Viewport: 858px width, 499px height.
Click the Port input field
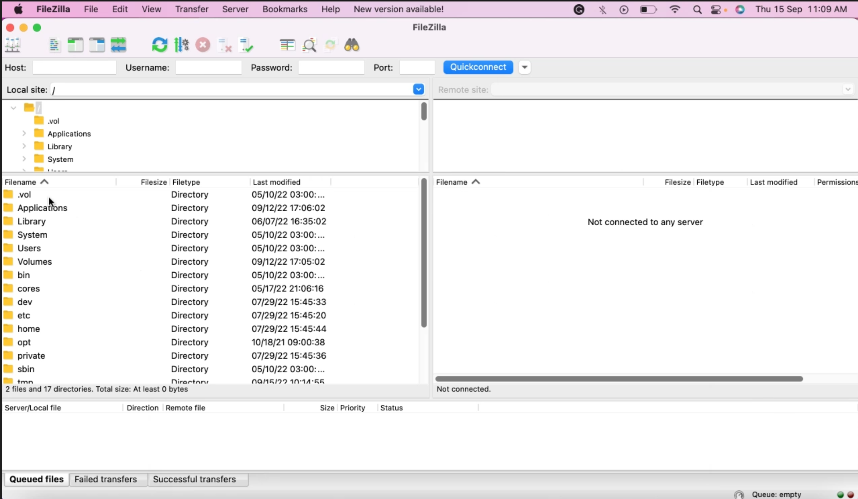tap(417, 68)
